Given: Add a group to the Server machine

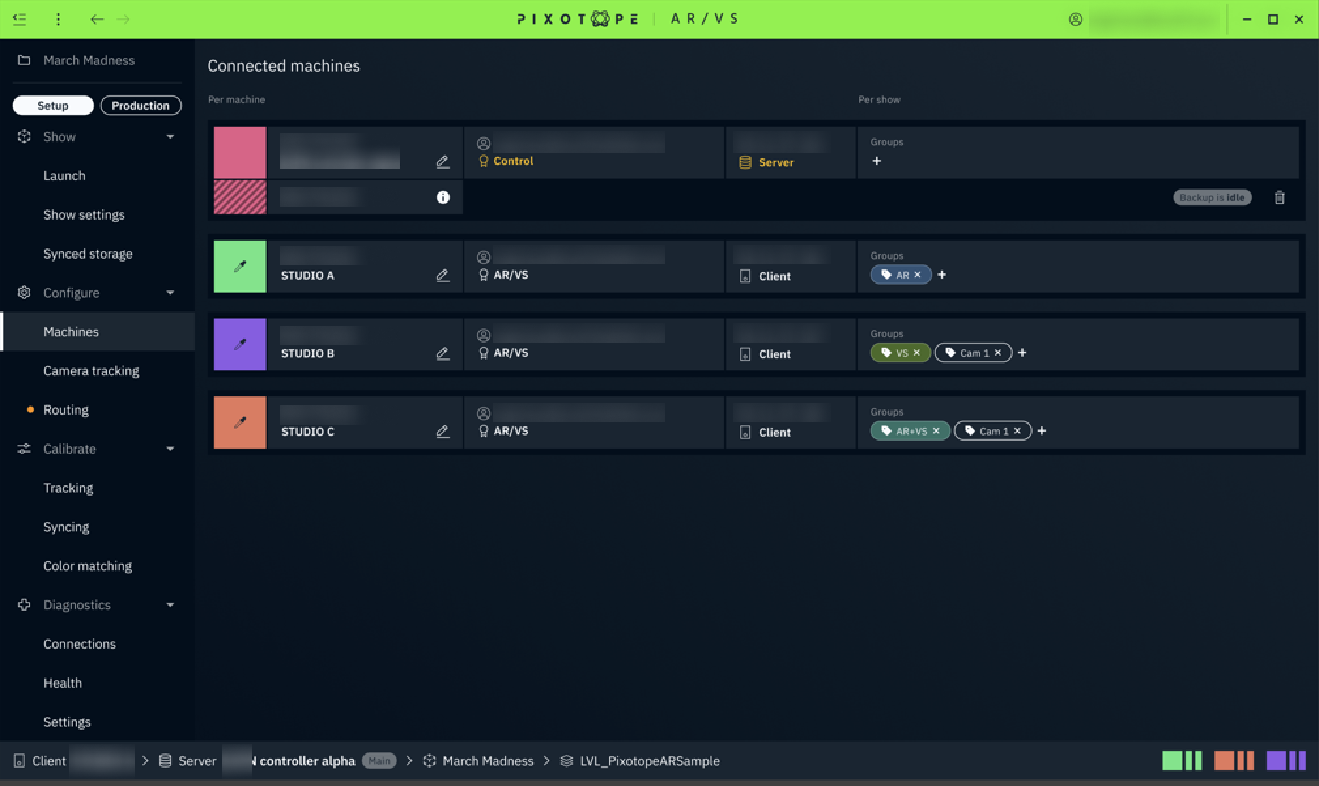Looking at the screenshot, I should (877, 161).
